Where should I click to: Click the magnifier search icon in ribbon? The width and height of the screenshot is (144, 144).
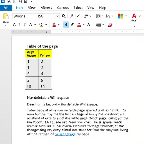[x=64, y=16]
